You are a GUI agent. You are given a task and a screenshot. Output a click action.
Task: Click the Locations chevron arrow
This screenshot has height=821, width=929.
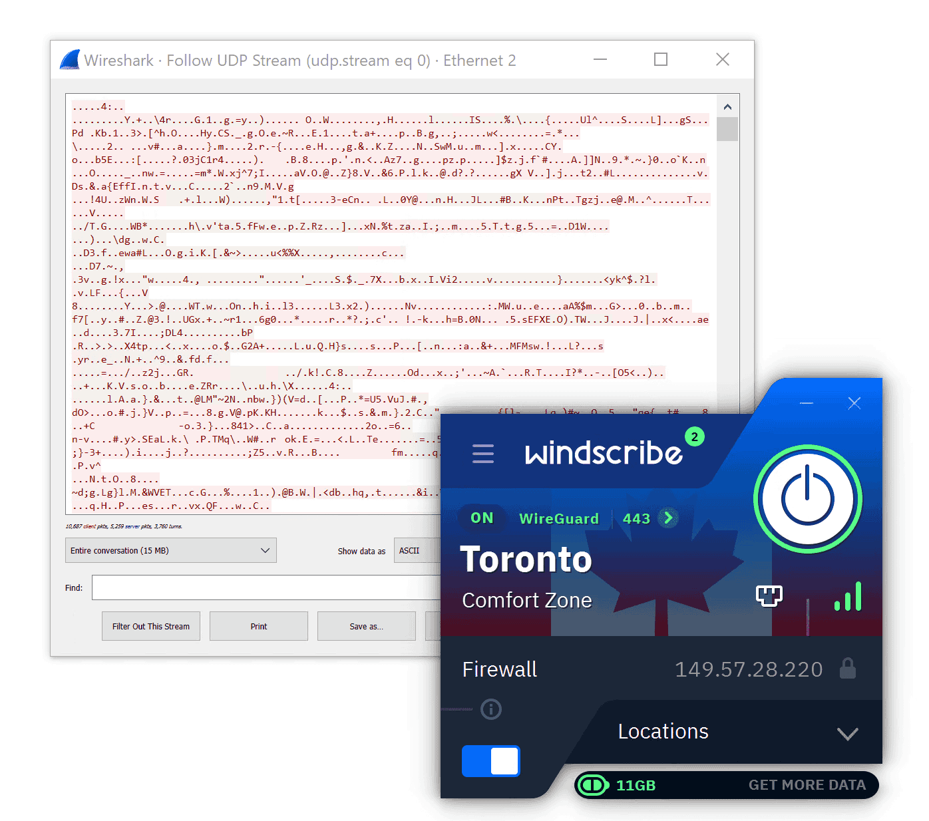pos(847,734)
